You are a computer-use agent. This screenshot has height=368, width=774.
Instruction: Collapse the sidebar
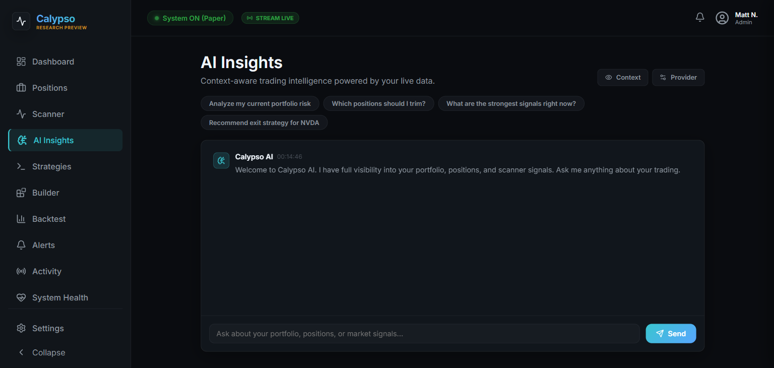point(48,352)
